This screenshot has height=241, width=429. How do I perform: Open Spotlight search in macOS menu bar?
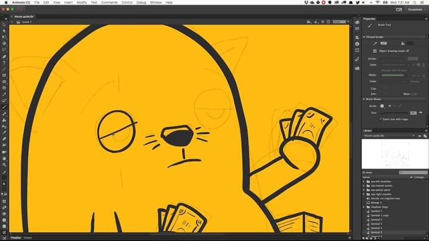coord(415,3)
